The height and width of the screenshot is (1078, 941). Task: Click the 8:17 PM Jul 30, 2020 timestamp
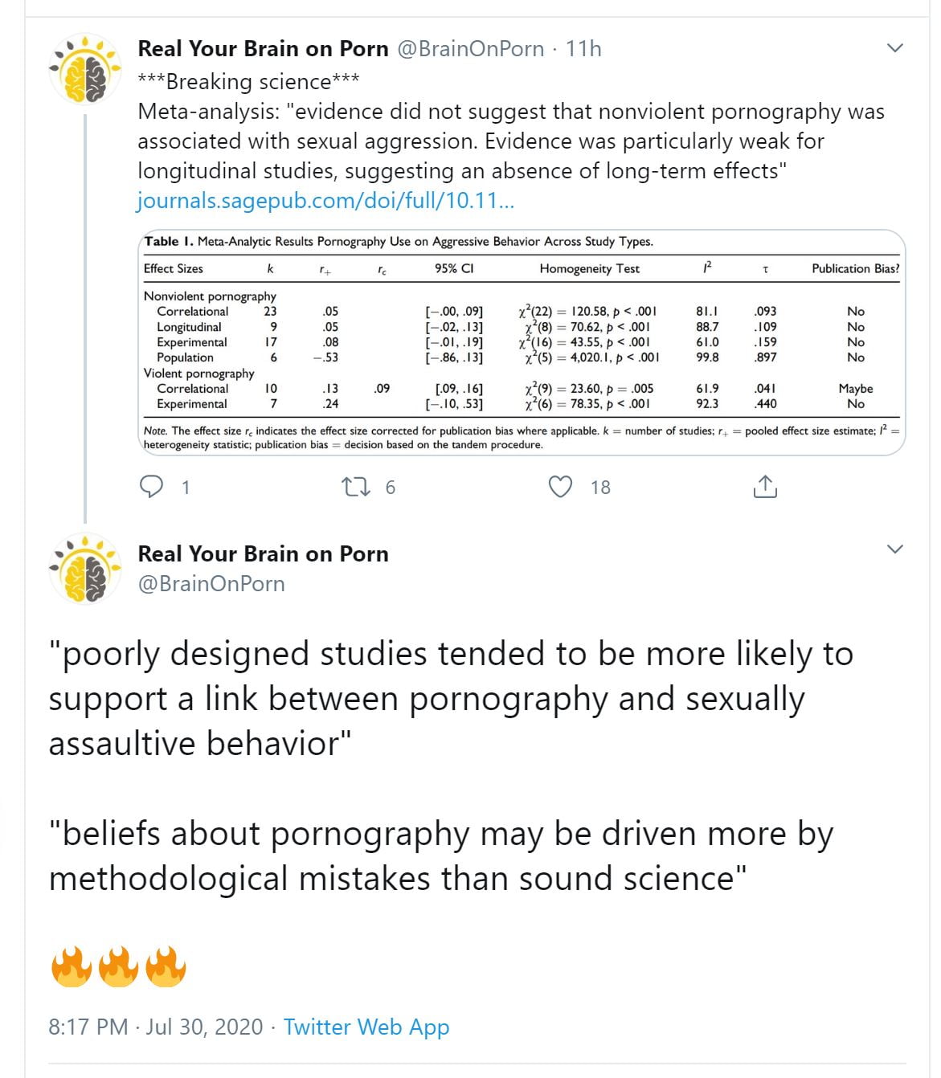(156, 1027)
